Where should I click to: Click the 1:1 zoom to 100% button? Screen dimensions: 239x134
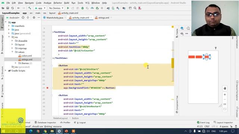pos(225,104)
